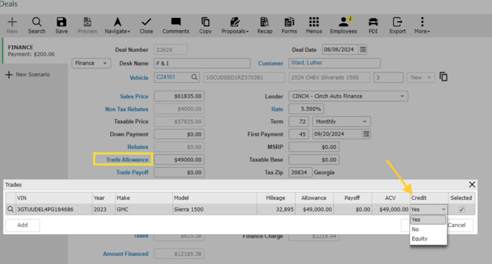Choose Yes in Credit dropdown list
492x264 pixels.
428,220
